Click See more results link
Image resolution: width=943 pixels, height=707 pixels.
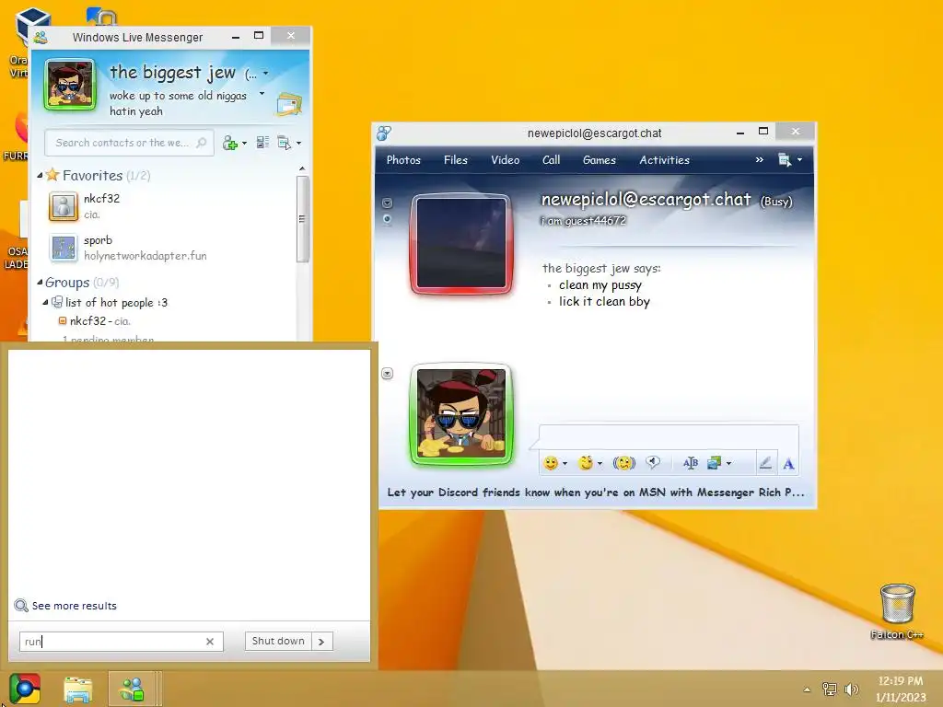tap(74, 606)
